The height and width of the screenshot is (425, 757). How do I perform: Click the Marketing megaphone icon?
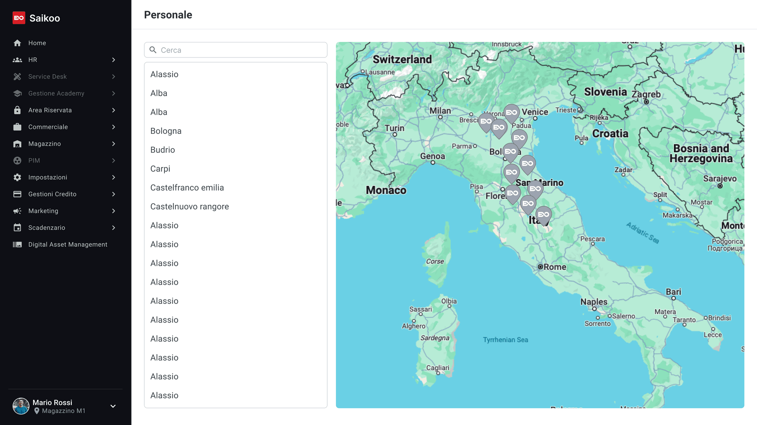click(x=17, y=211)
